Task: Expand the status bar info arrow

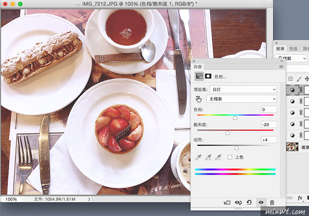Action: coord(89,199)
